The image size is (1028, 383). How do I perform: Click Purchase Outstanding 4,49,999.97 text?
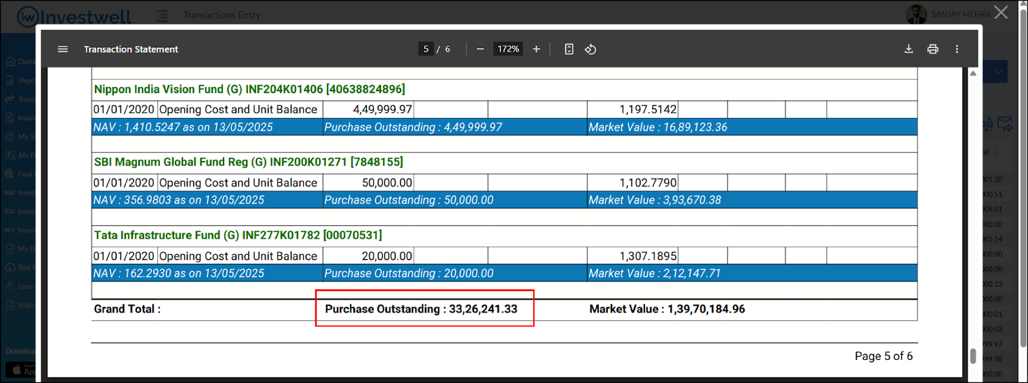tap(413, 127)
